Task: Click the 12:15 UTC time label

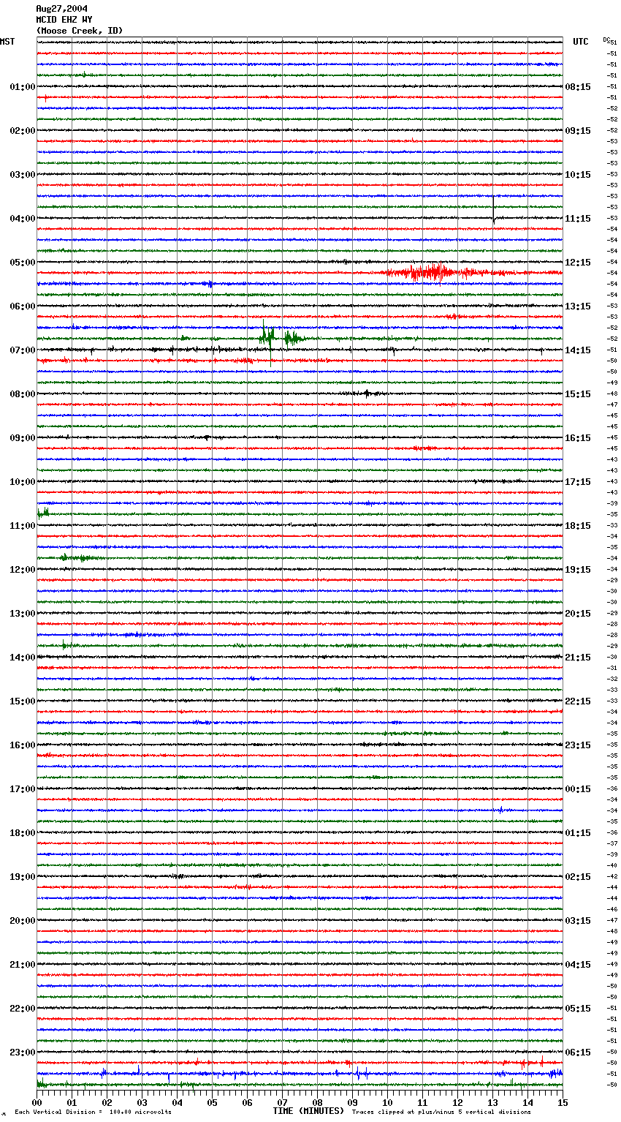Action: pyautogui.click(x=578, y=263)
